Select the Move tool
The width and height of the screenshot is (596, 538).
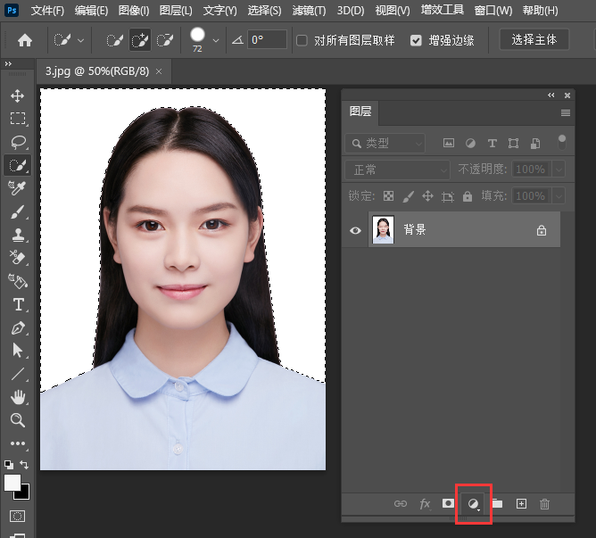17,95
